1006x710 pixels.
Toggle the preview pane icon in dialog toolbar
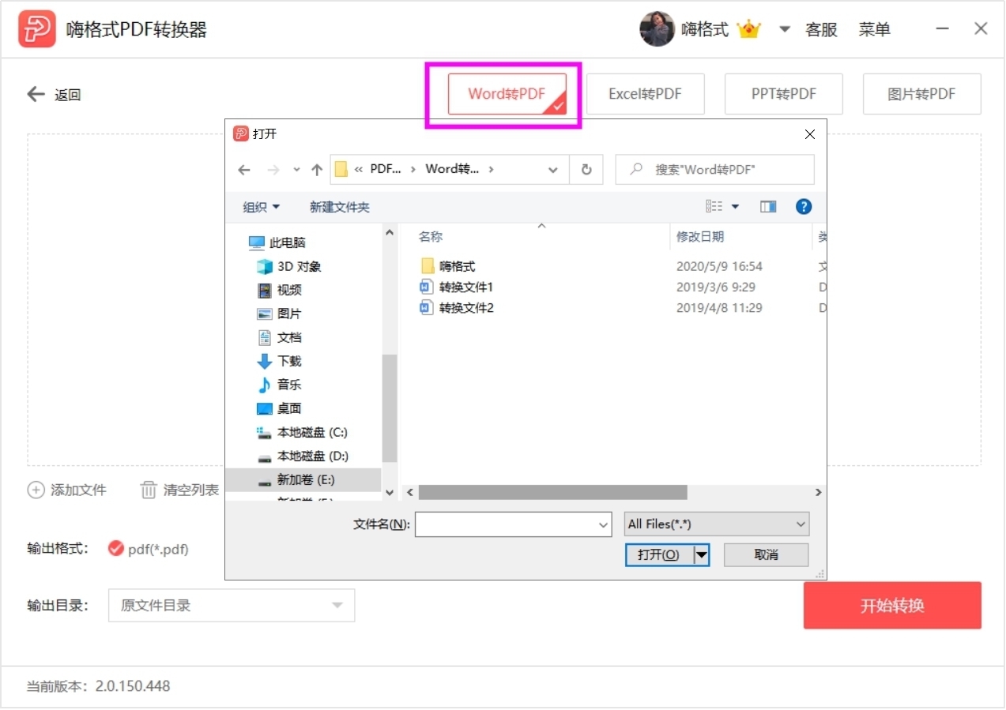[x=767, y=206]
